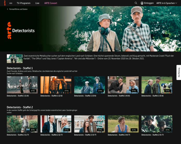This screenshot has width=181, height=144.
Task: Click the back chevron before Fernsehfilme und Serien
Action: pyautogui.click(x=8, y=9)
